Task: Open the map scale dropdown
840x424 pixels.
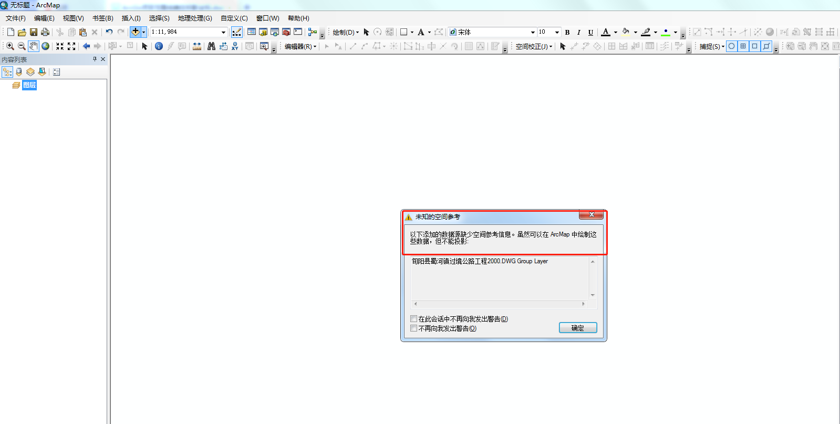Action: [x=223, y=32]
